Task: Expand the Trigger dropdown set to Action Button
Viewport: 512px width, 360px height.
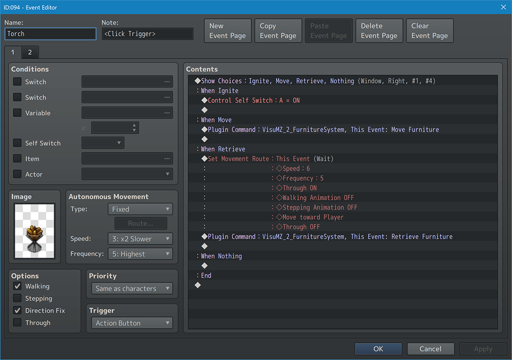Action: tap(132, 323)
